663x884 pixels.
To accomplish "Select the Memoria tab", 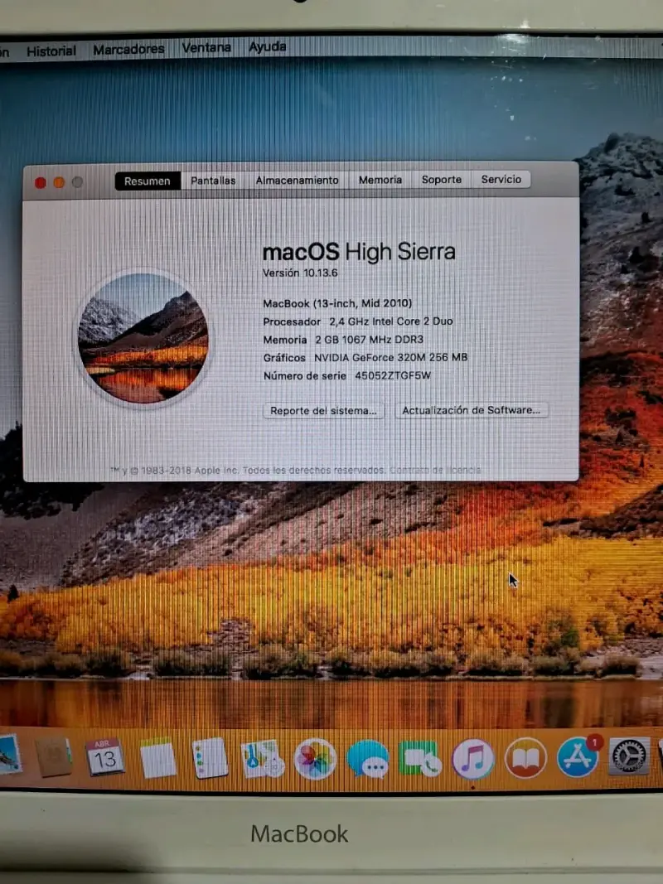I will pos(380,180).
